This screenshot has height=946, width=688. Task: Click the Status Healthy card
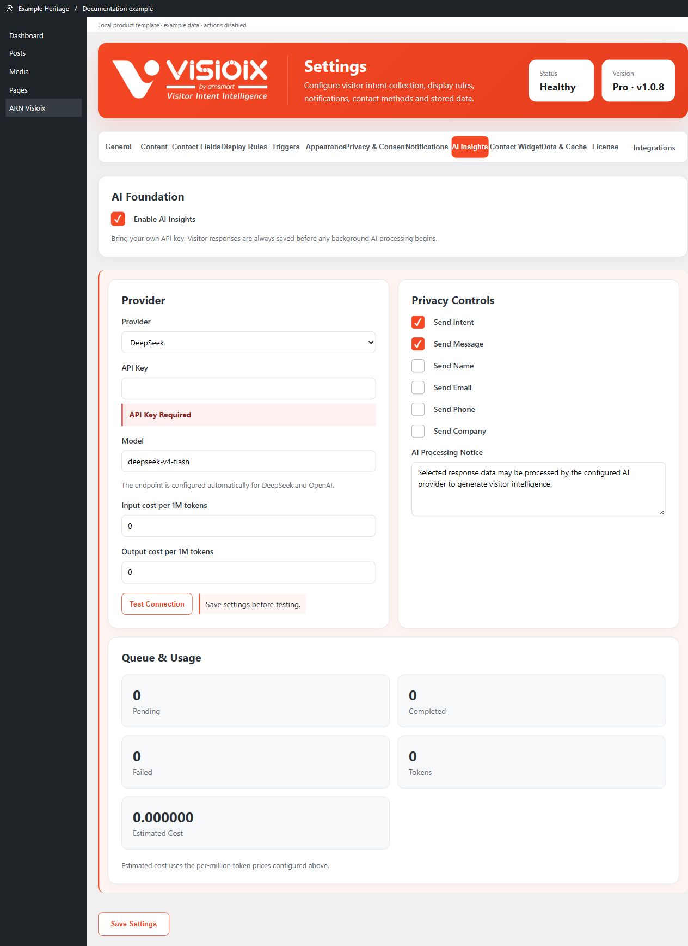coord(561,81)
